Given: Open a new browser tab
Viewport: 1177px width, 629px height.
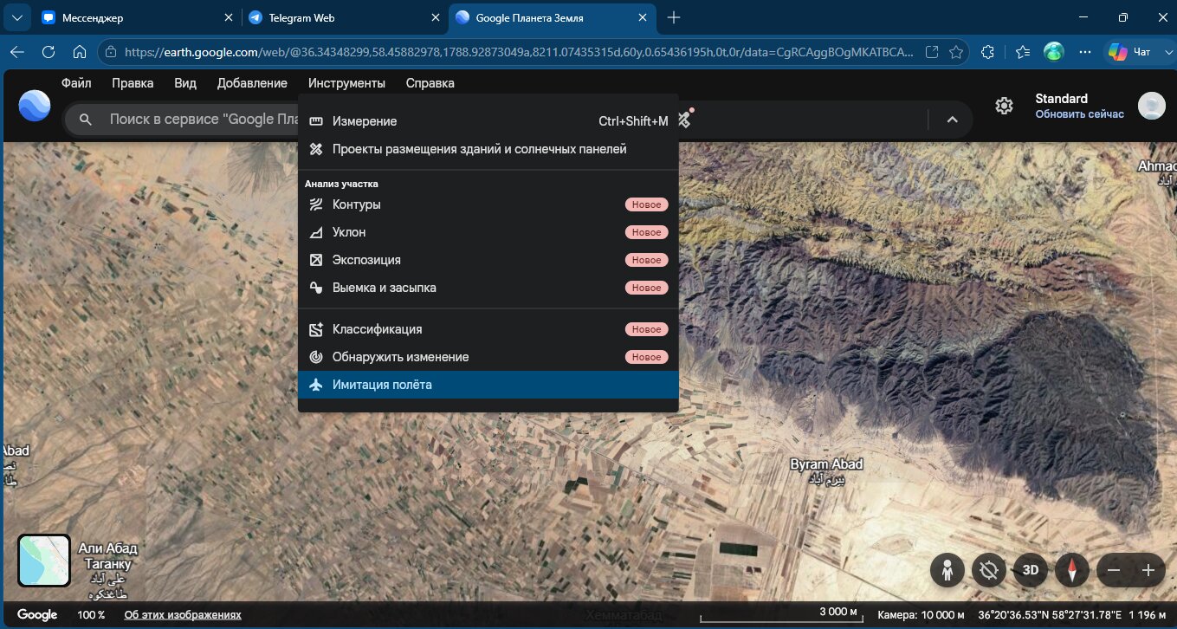Looking at the screenshot, I should coord(675,17).
